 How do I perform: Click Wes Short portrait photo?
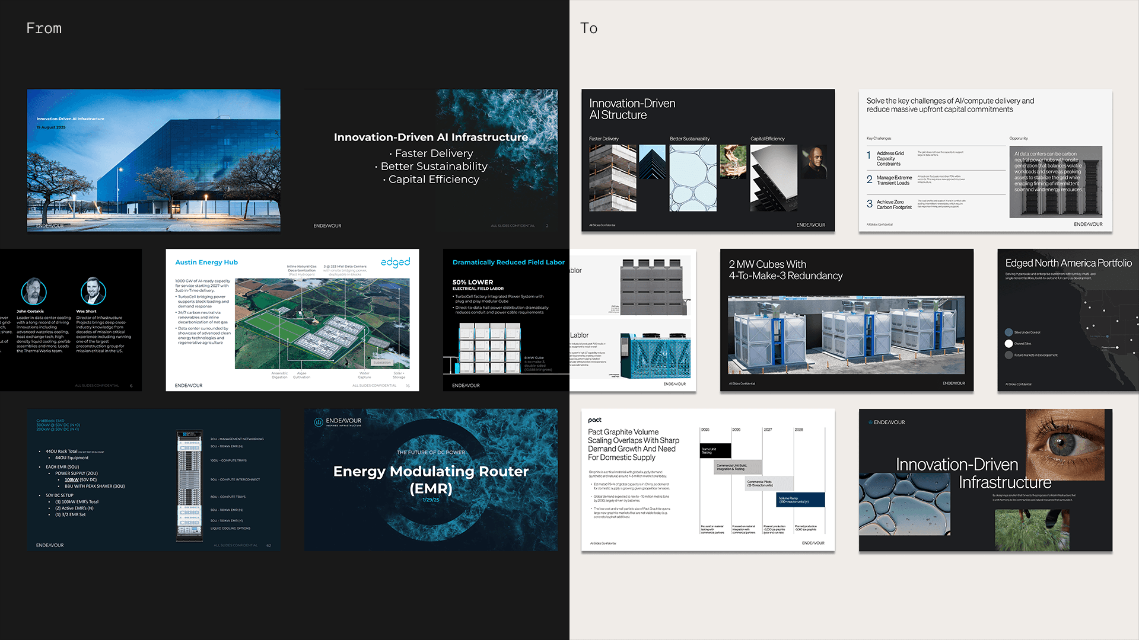pos(93,292)
